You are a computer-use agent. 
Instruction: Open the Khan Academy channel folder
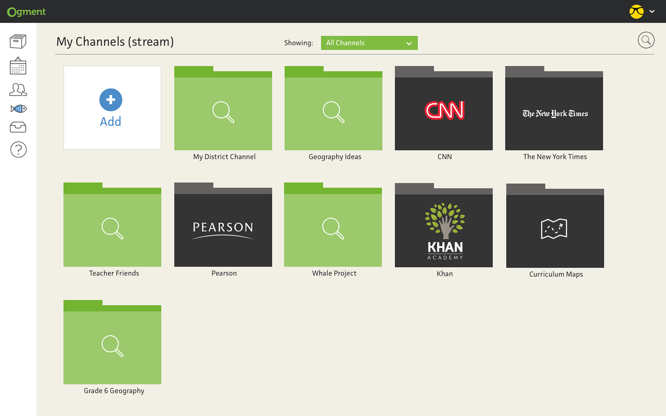[444, 225]
